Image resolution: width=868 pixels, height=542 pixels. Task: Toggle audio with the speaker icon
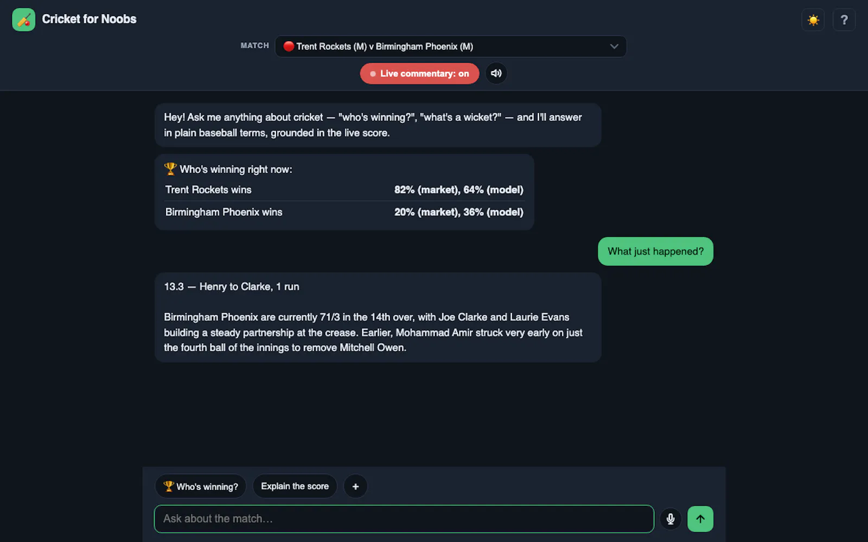(x=496, y=73)
